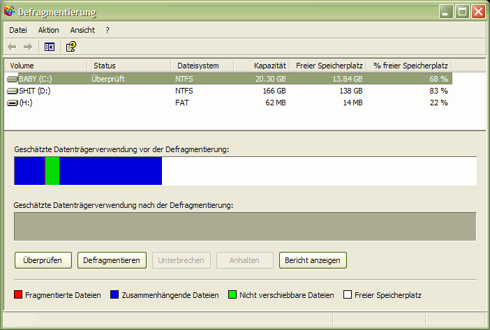
Task: Open the help properties toolbar icon
Action: pos(70,47)
